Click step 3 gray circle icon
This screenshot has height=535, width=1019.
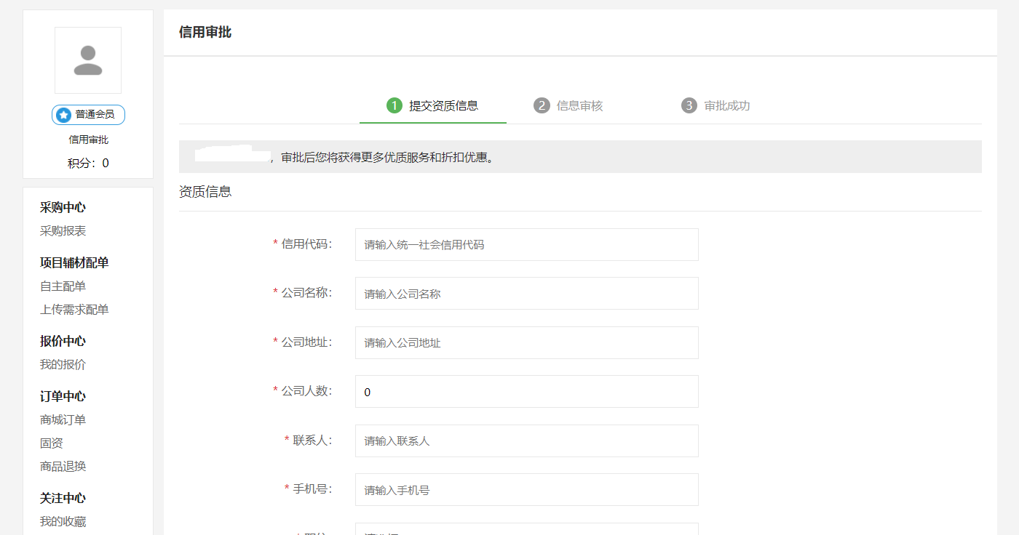(689, 105)
